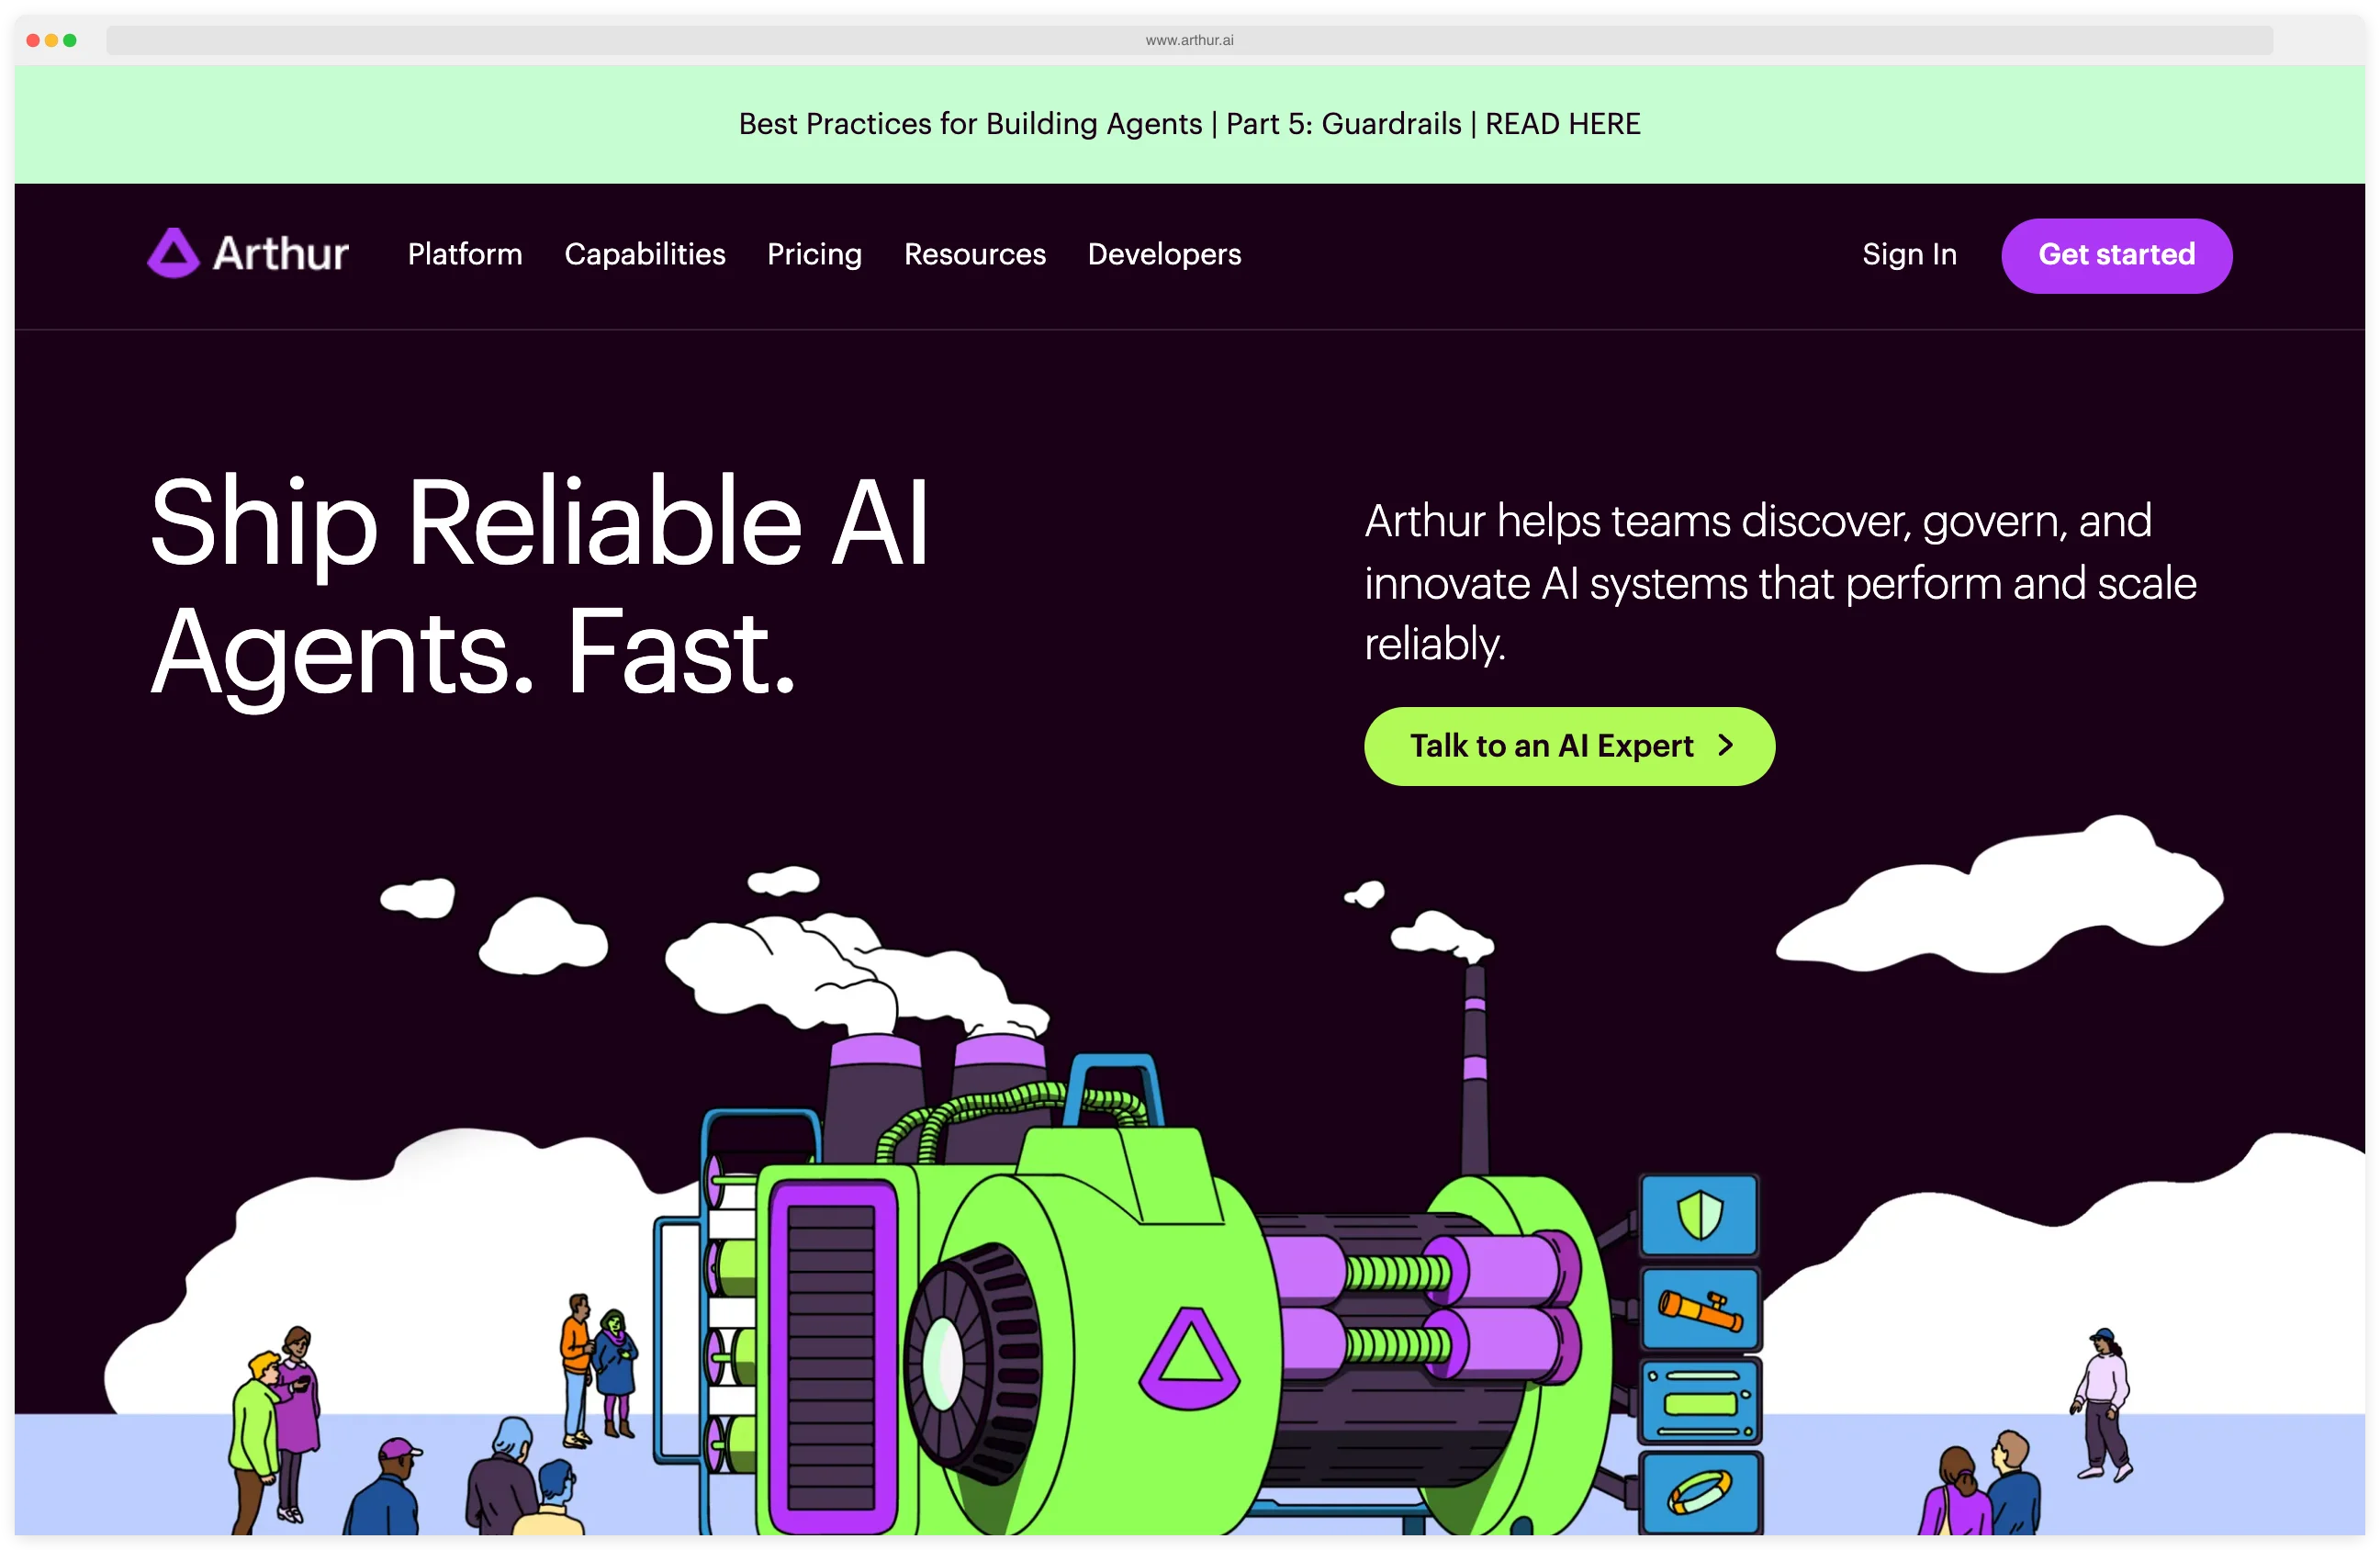Click the dashboard-style blue panel on the machine

pos(1700,1400)
